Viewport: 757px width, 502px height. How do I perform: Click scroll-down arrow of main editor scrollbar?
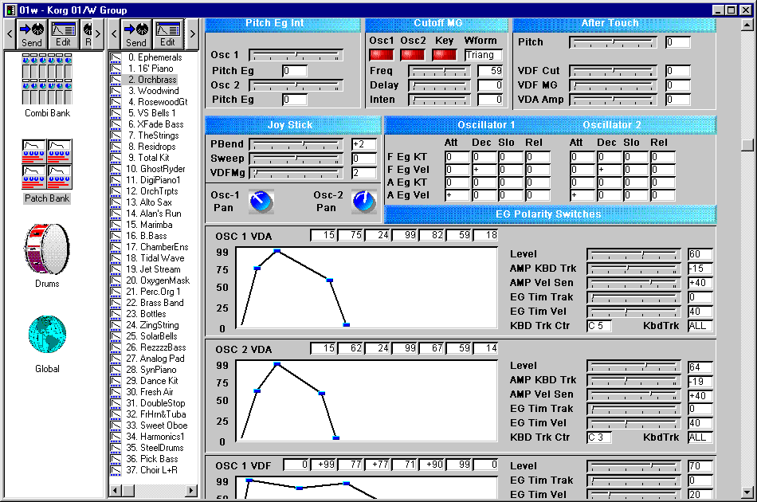tap(747, 492)
